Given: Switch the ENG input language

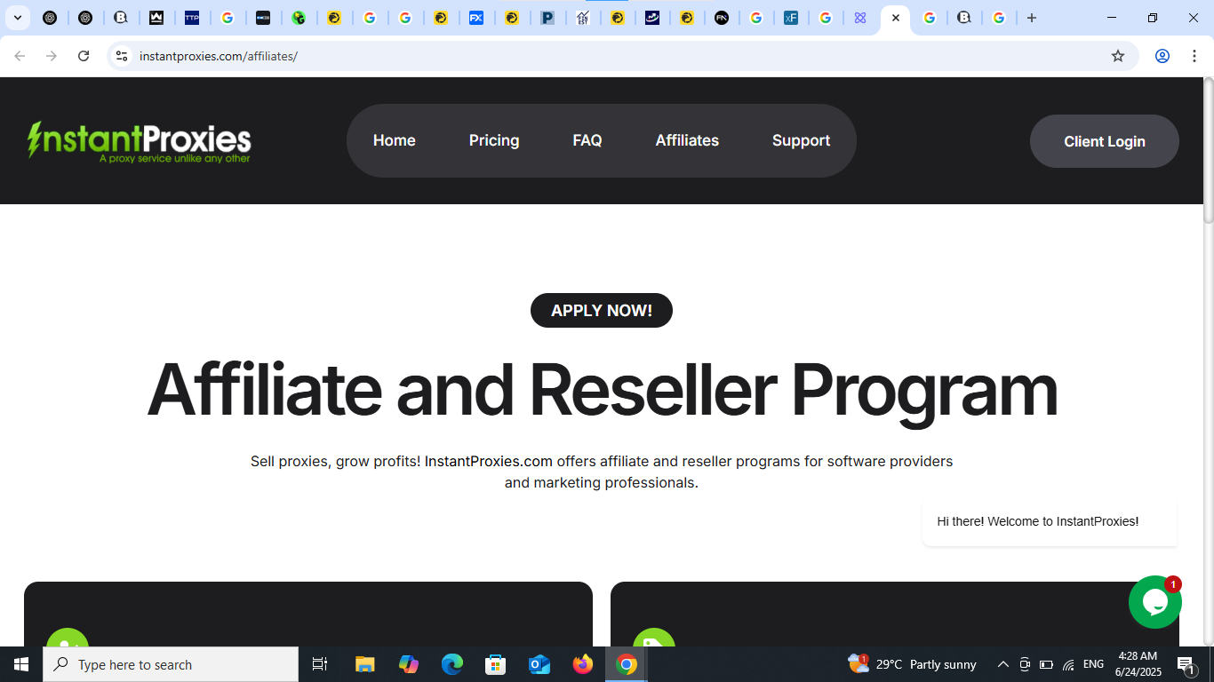Looking at the screenshot, I should (x=1094, y=664).
